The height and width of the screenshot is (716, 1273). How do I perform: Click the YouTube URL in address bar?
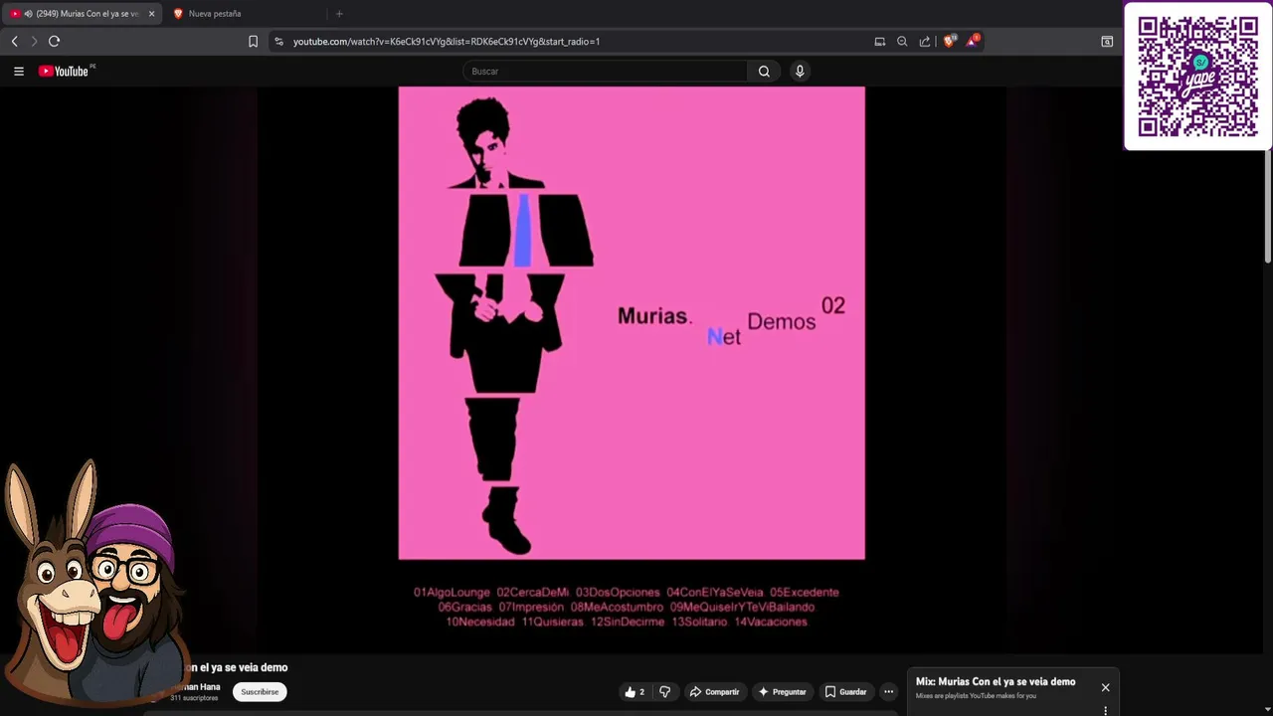coord(446,42)
